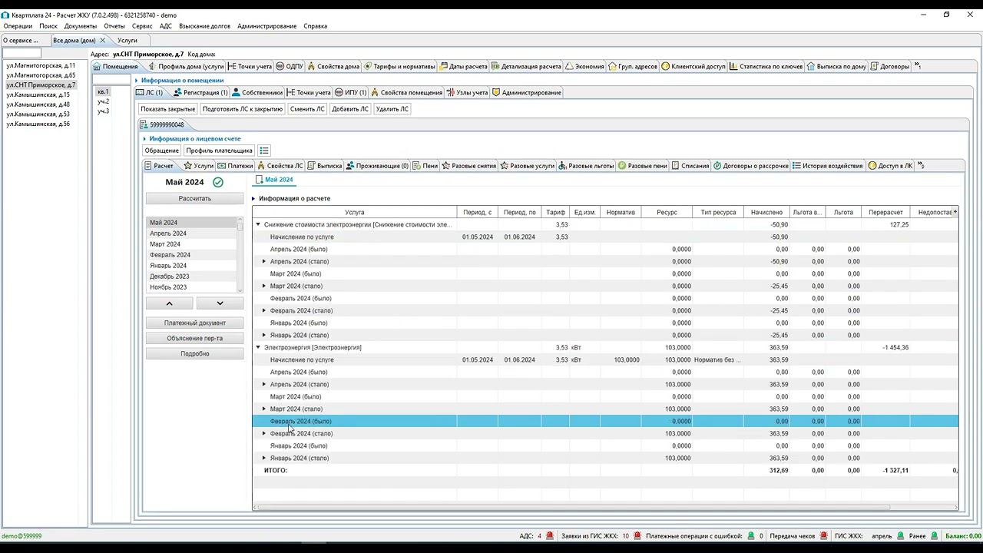Click the Показать закрытые button

pos(168,109)
